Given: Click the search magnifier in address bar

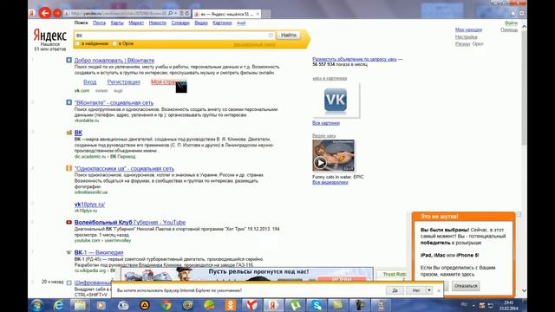Looking at the screenshot, I should [x=171, y=14].
